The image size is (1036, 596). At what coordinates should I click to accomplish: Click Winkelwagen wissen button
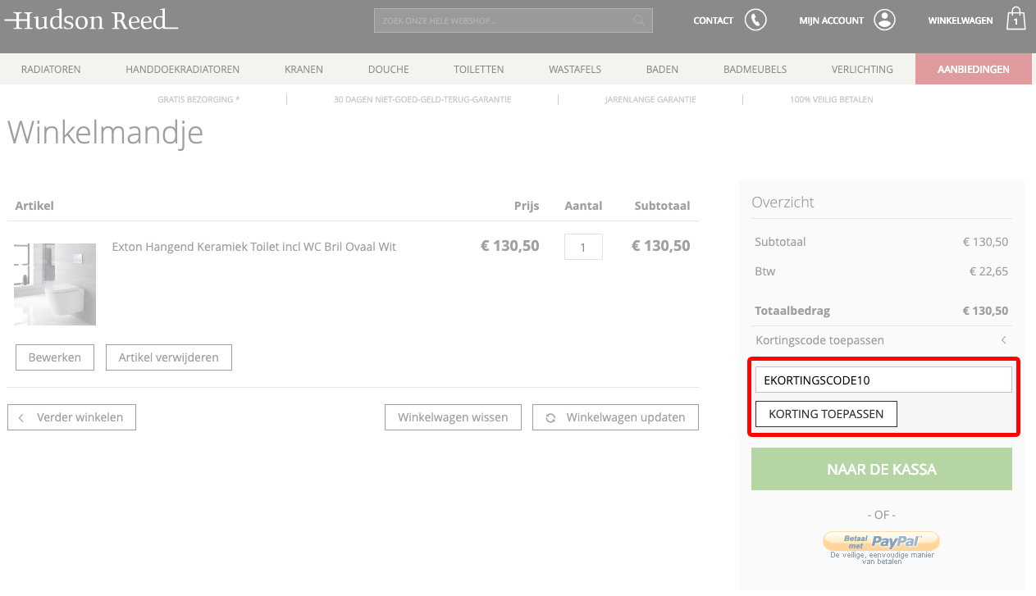453,417
